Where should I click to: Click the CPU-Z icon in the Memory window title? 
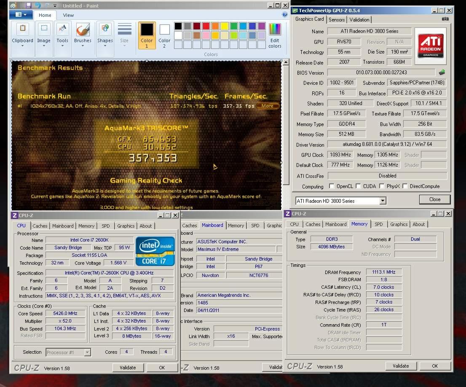click(288, 214)
